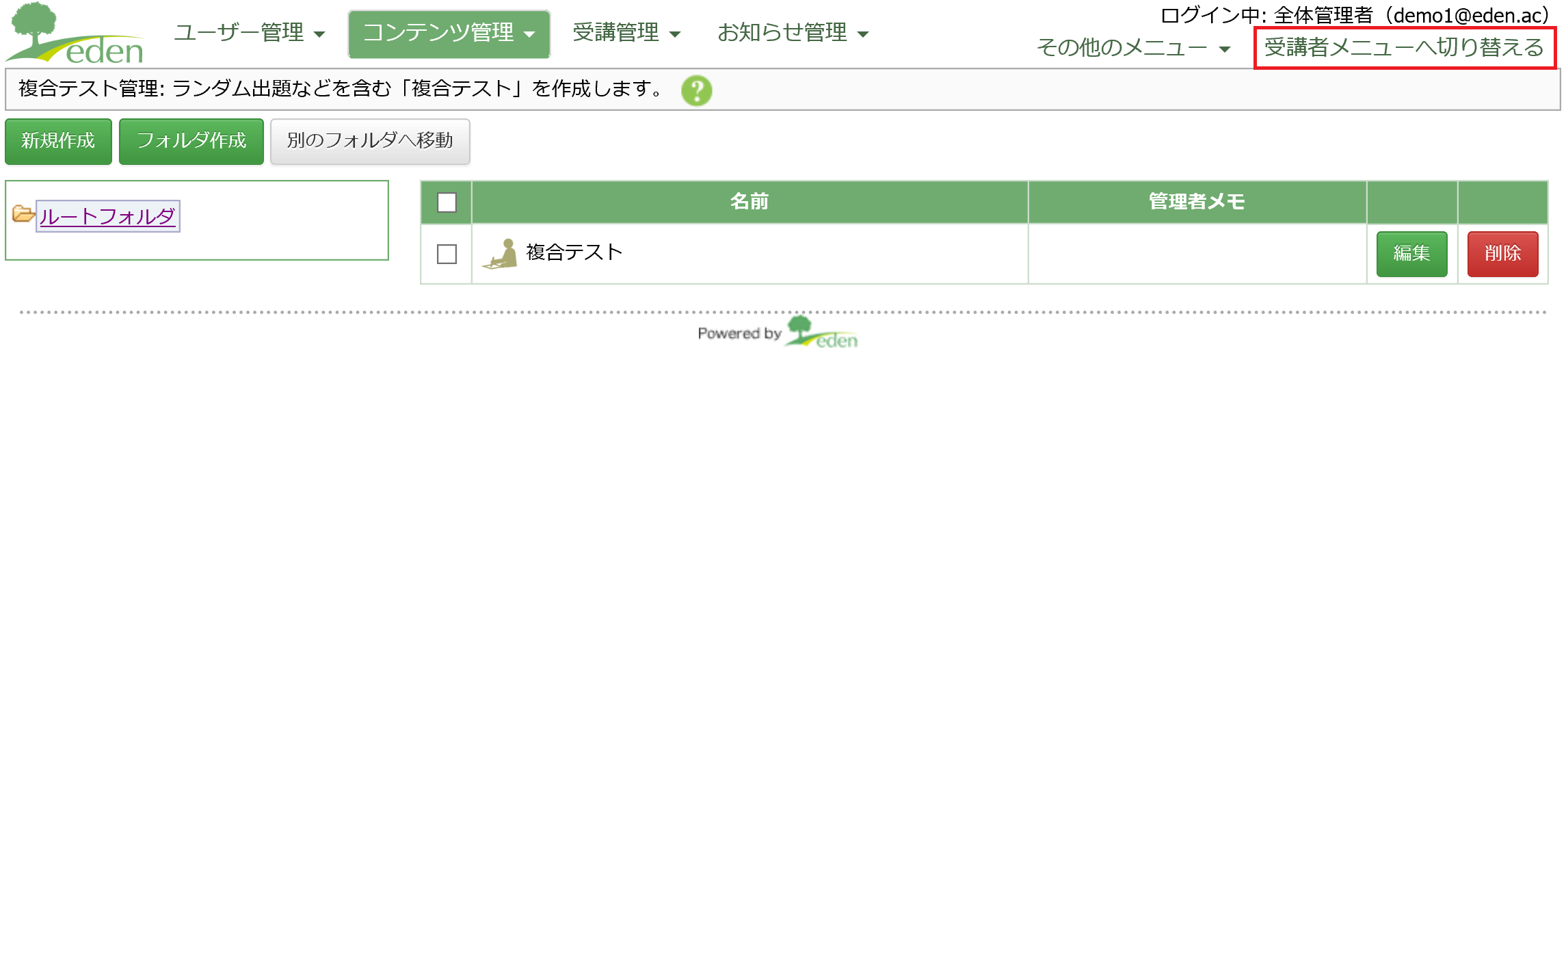
Task: Check the checkbox for 複合テスト row
Action: coord(447,254)
